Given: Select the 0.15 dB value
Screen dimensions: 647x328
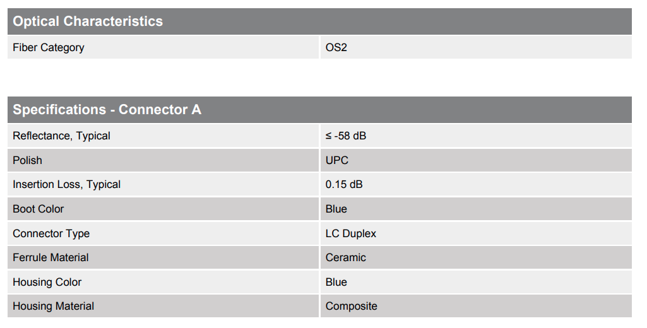Looking at the screenshot, I should click(344, 184).
